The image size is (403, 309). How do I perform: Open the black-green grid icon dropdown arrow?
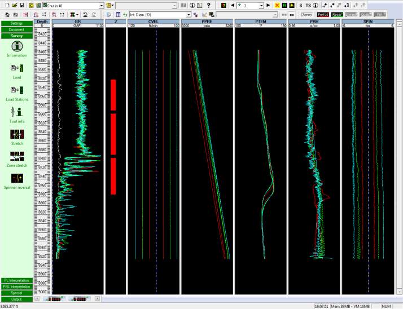[x=77, y=15]
